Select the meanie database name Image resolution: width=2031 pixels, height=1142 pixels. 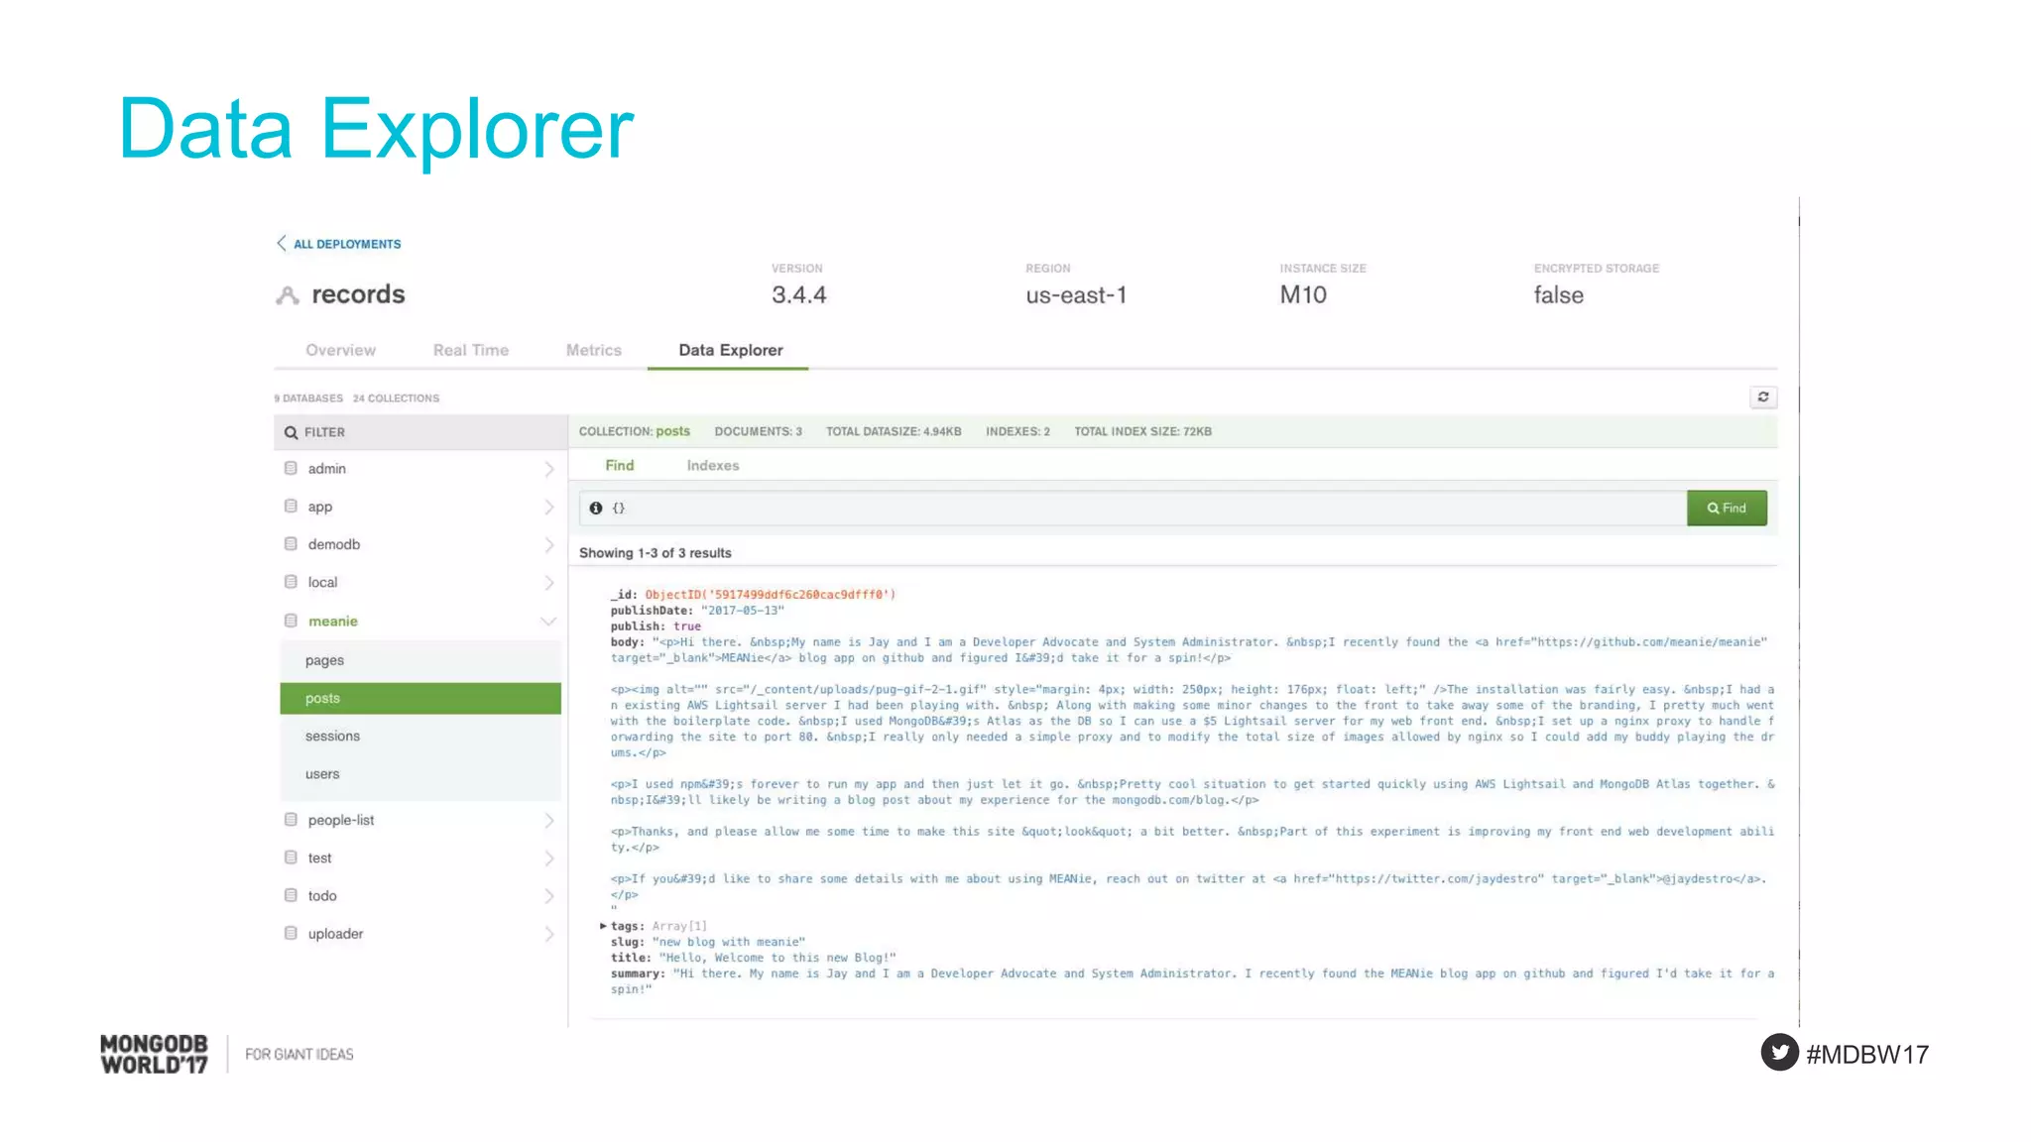pos(332,622)
